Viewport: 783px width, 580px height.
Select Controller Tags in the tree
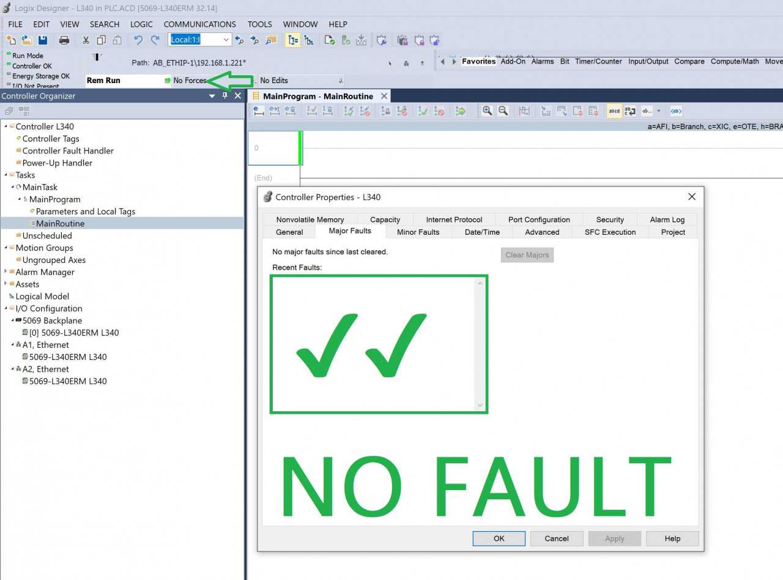click(x=51, y=139)
